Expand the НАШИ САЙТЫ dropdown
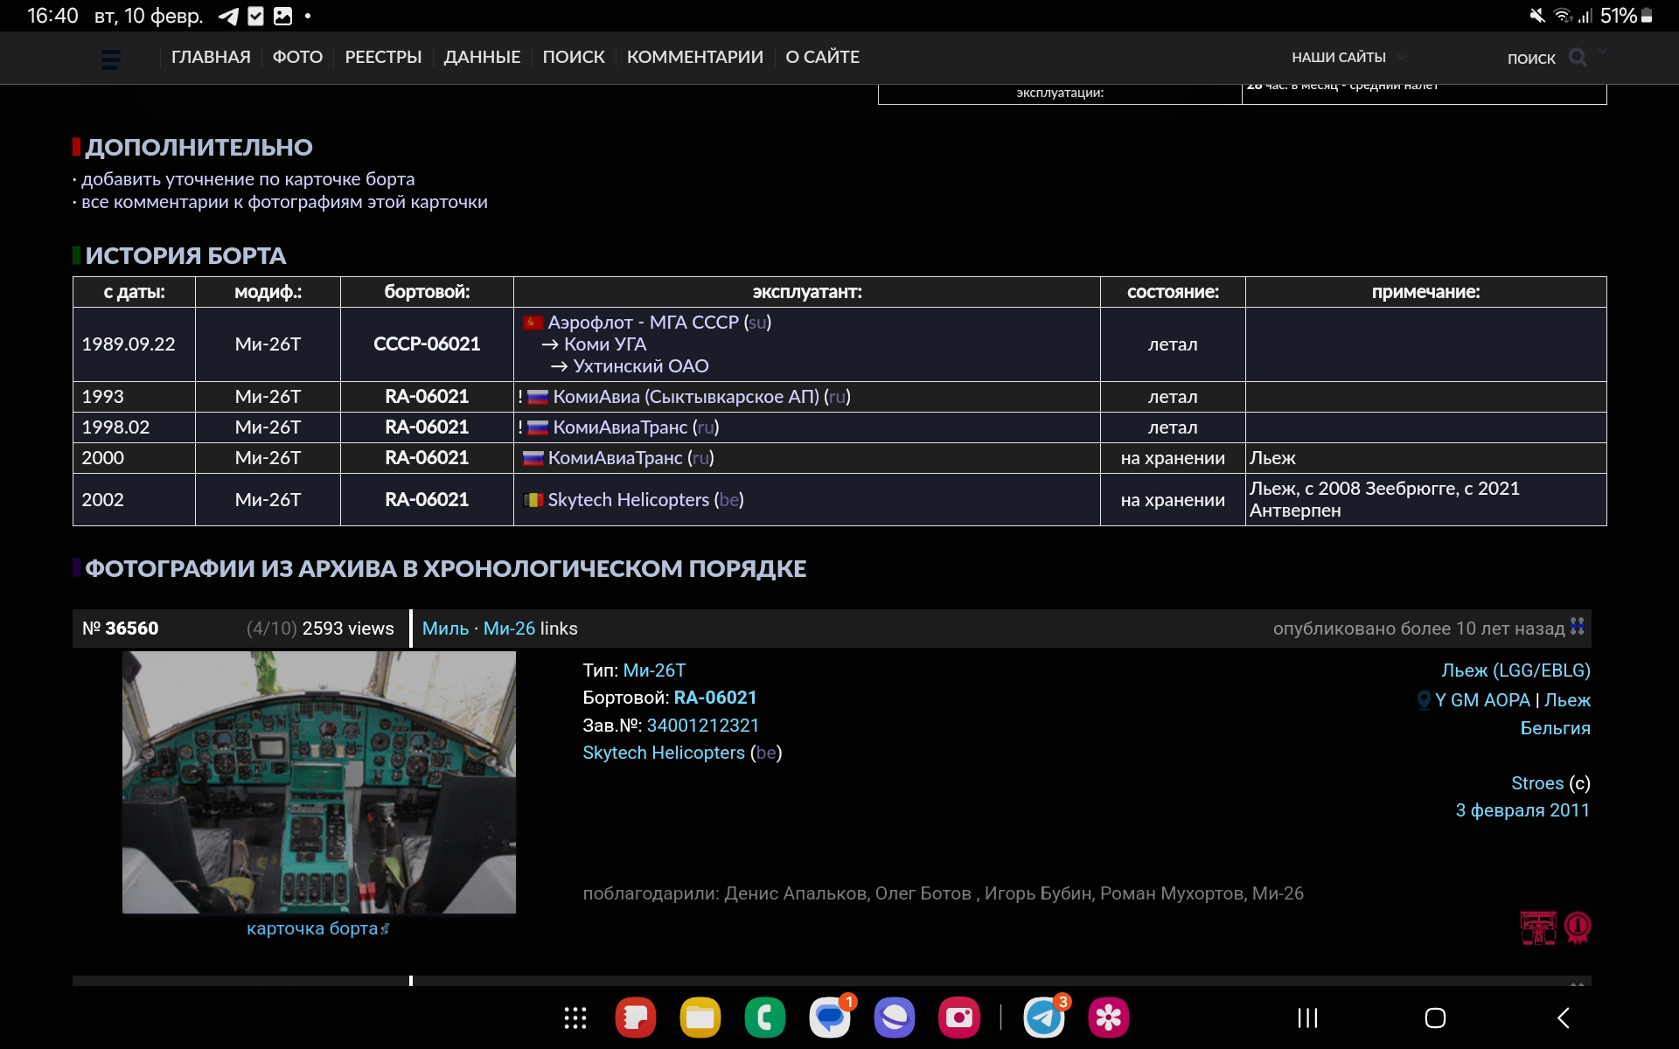Screen dimensions: 1679x1049 [1348, 58]
